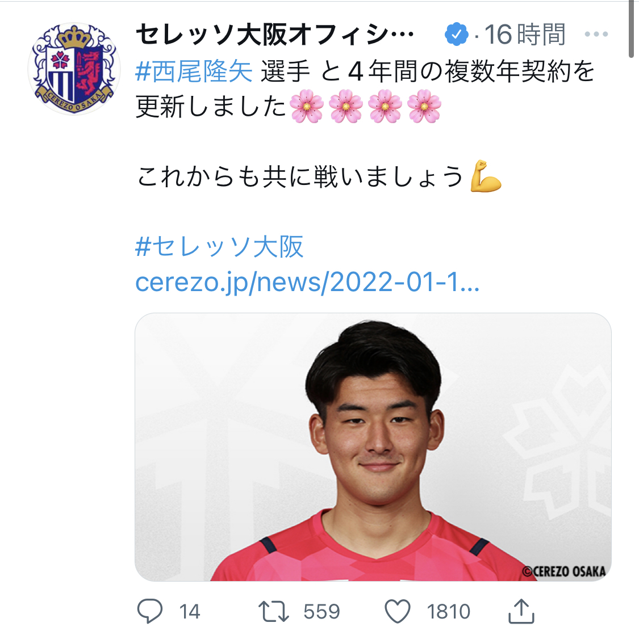This screenshot has height=631, width=639.
Task: Tap the retweet arrows icon
Action: (x=273, y=612)
